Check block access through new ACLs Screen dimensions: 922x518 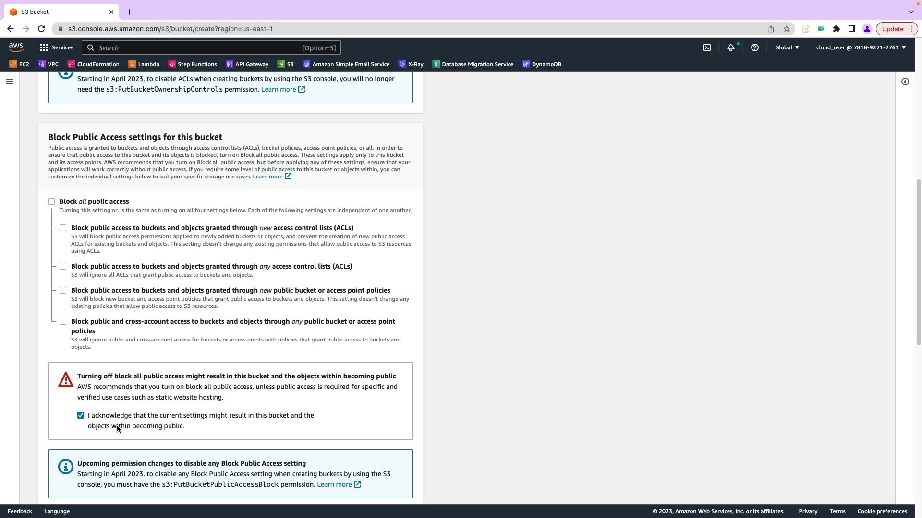63,228
